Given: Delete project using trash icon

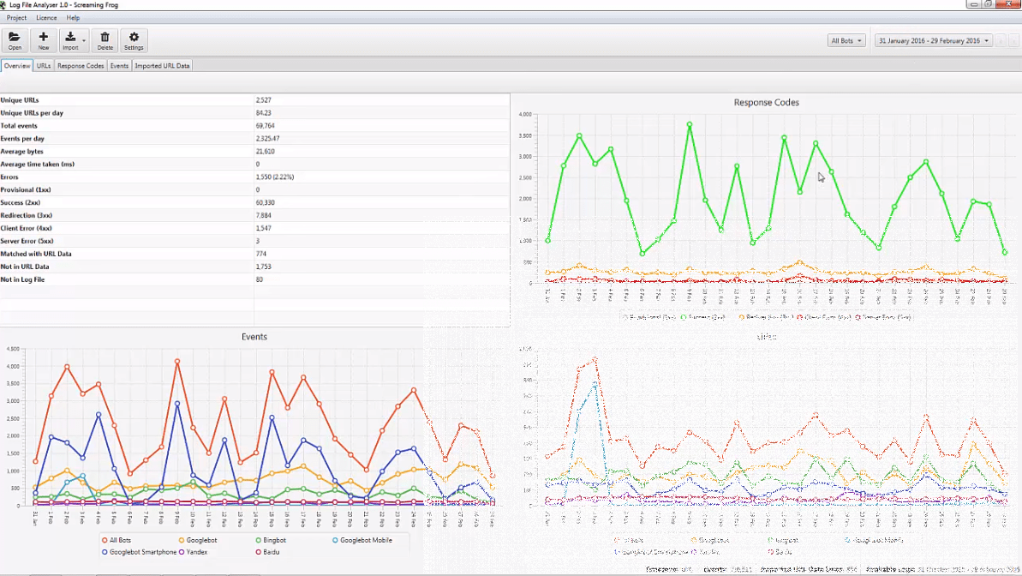Looking at the screenshot, I should (x=105, y=39).
